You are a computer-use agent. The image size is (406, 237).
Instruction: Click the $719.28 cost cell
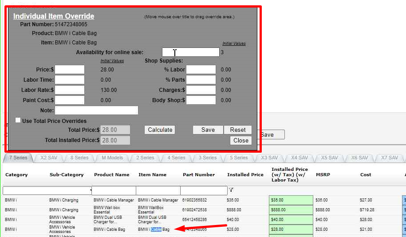pos(367,210)
